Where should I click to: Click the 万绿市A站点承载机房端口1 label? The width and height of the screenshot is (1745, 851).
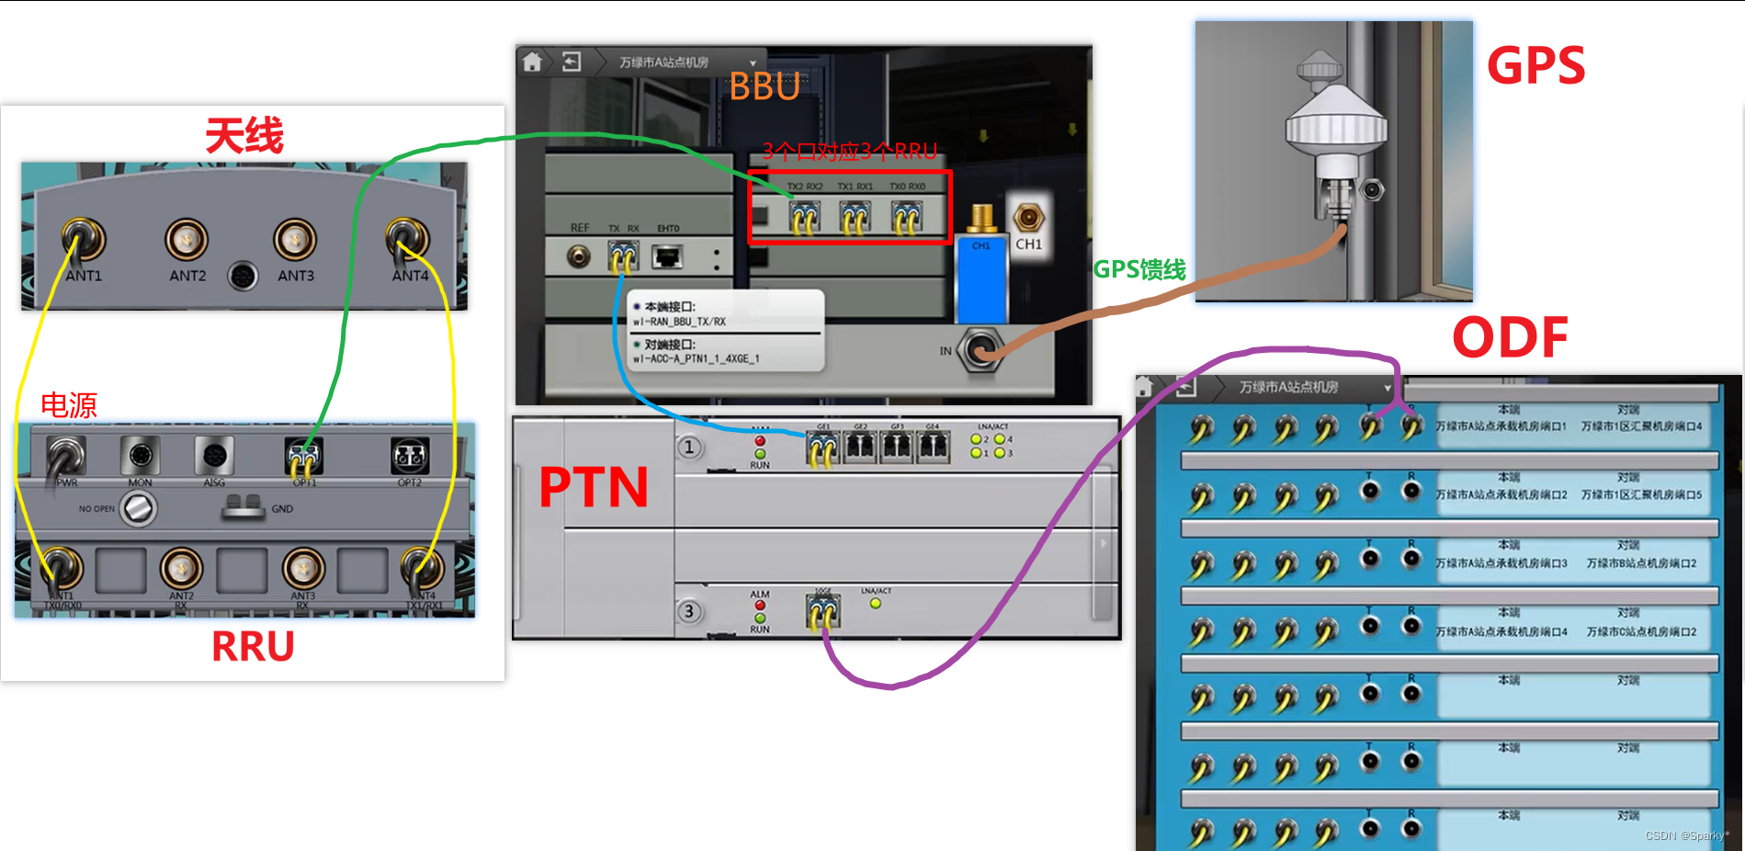click(x=1501, y=426)
